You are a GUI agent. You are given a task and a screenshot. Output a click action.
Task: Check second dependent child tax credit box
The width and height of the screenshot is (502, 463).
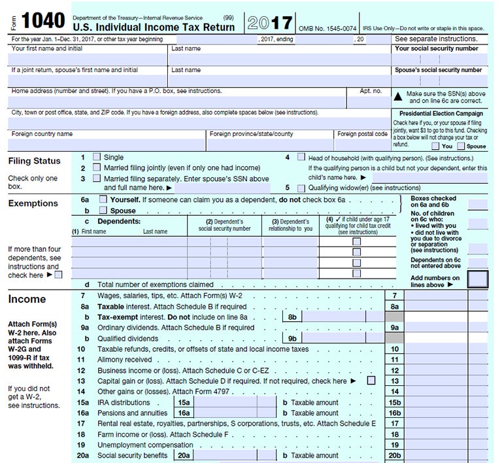click(356, 252)
